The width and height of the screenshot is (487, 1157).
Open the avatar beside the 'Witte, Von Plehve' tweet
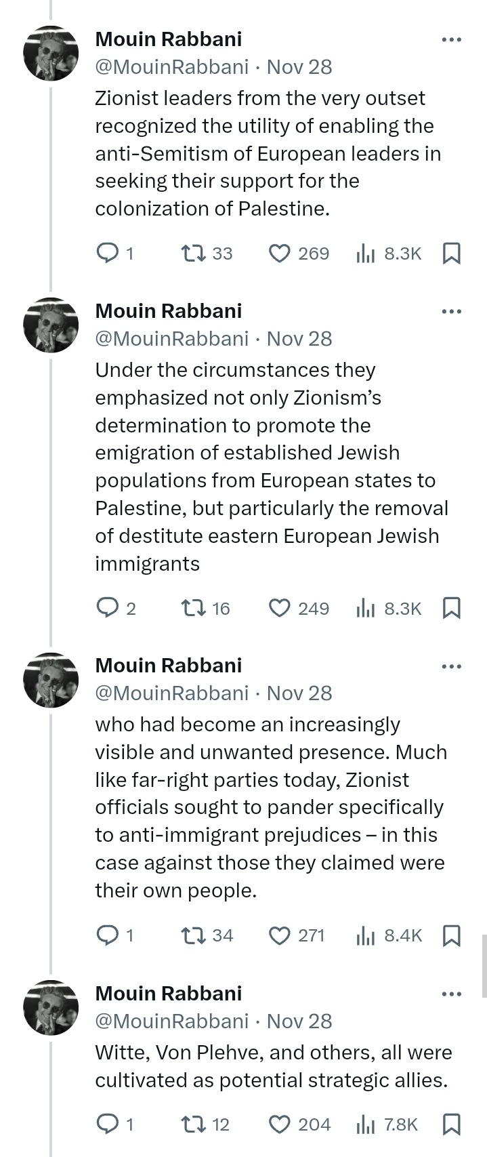51,1007
